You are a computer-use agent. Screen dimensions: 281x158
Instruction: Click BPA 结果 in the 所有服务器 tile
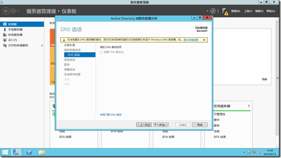[220, 137]
